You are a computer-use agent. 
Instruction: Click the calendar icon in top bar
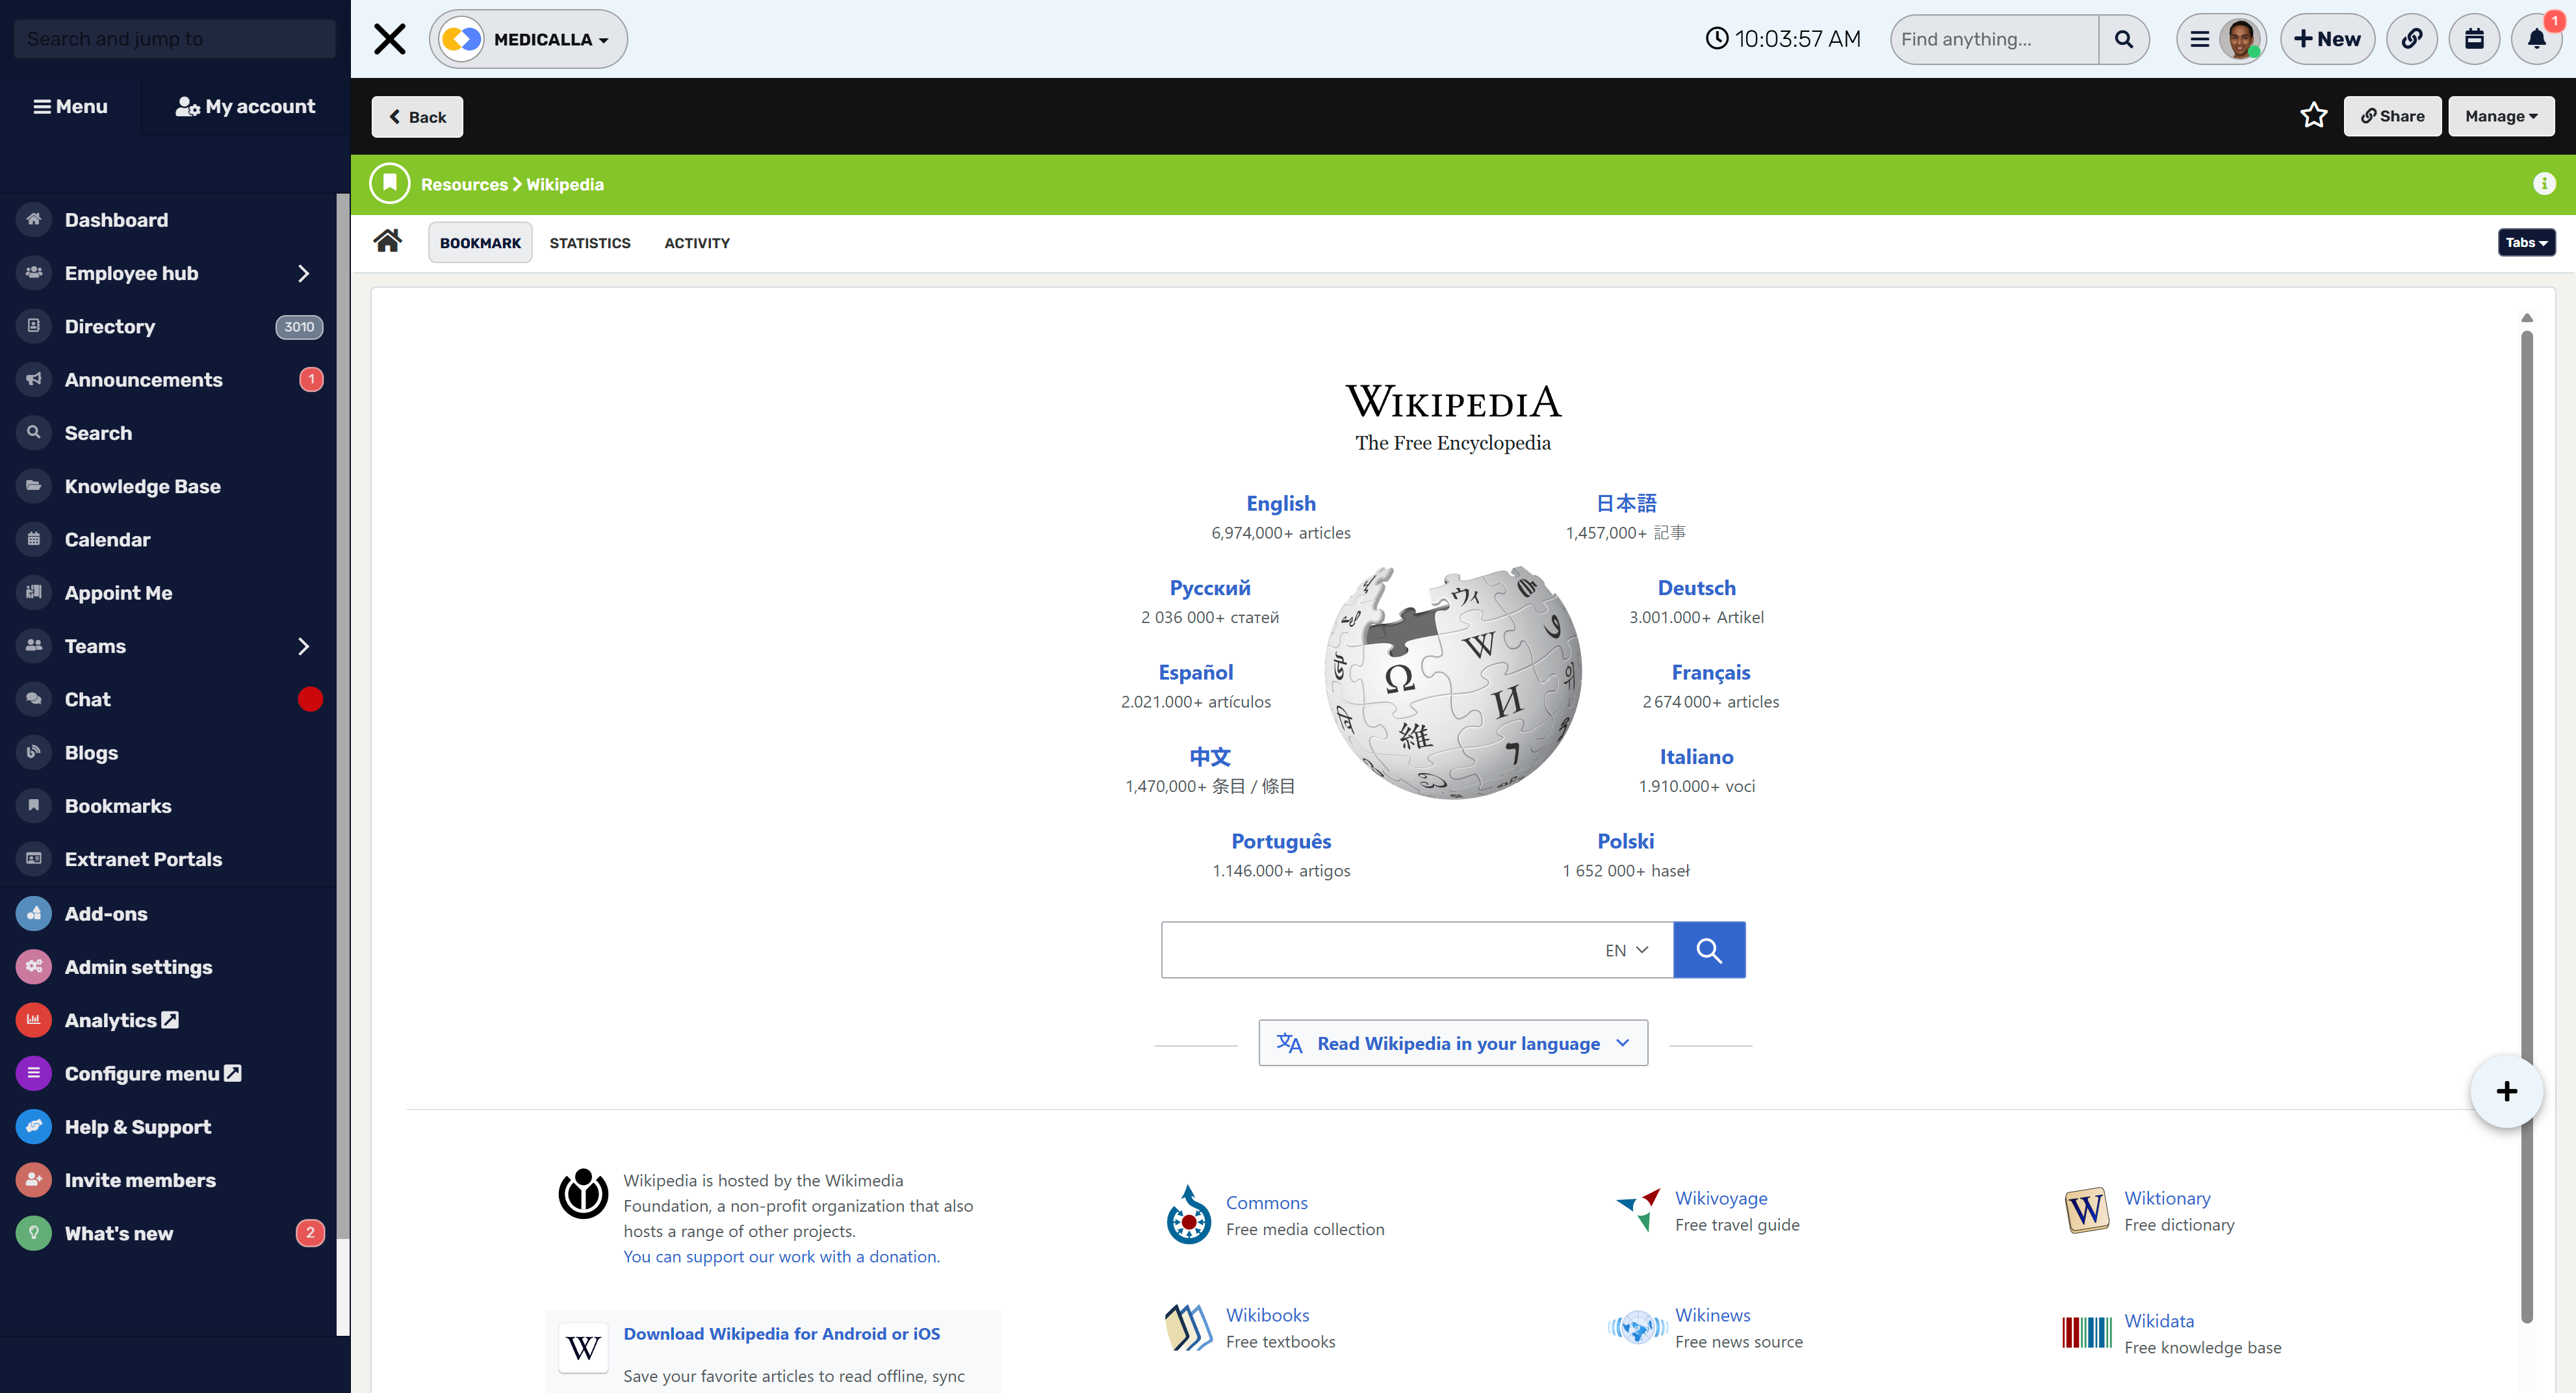click(x=2474, y=39)
